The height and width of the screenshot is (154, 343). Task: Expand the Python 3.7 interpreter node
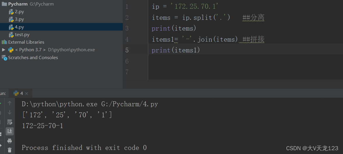3,50
